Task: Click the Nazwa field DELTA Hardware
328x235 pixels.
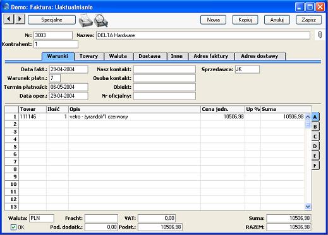Action: pos(203,35)
